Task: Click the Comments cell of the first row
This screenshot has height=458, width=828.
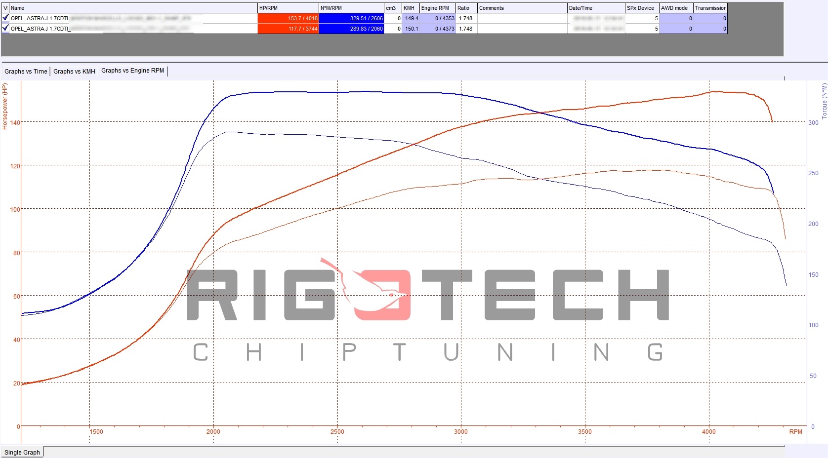Action: (x=522, y=18)
